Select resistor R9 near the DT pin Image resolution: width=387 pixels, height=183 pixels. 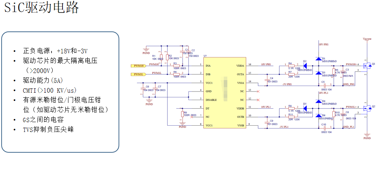click(x=182, y=114)
